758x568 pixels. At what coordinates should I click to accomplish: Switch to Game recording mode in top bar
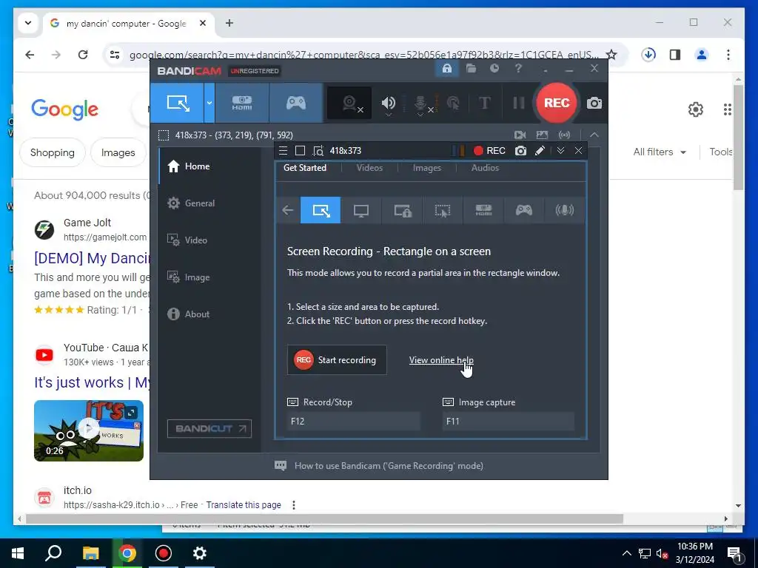point(296,103)
